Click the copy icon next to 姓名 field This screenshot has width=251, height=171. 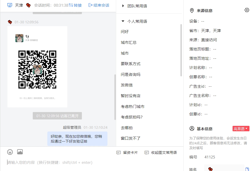click(x=247, y=169)
